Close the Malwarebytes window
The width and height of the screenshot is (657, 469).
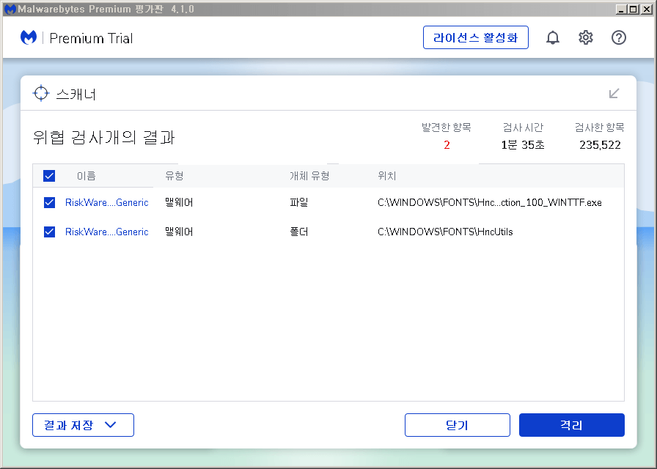[647, 9]
